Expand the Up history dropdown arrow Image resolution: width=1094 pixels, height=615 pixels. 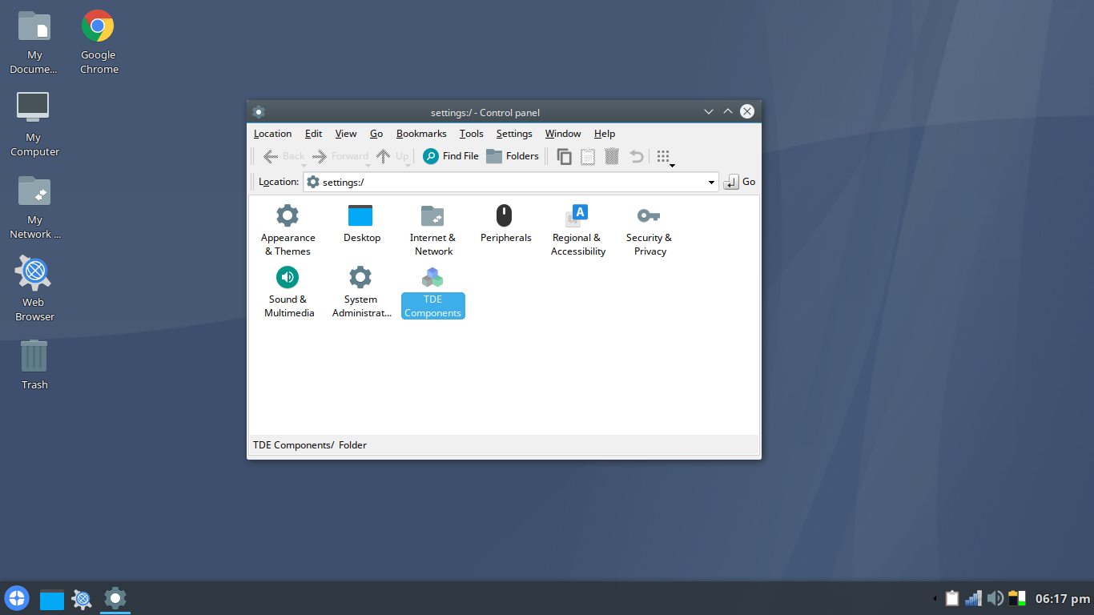pos(408,166)
